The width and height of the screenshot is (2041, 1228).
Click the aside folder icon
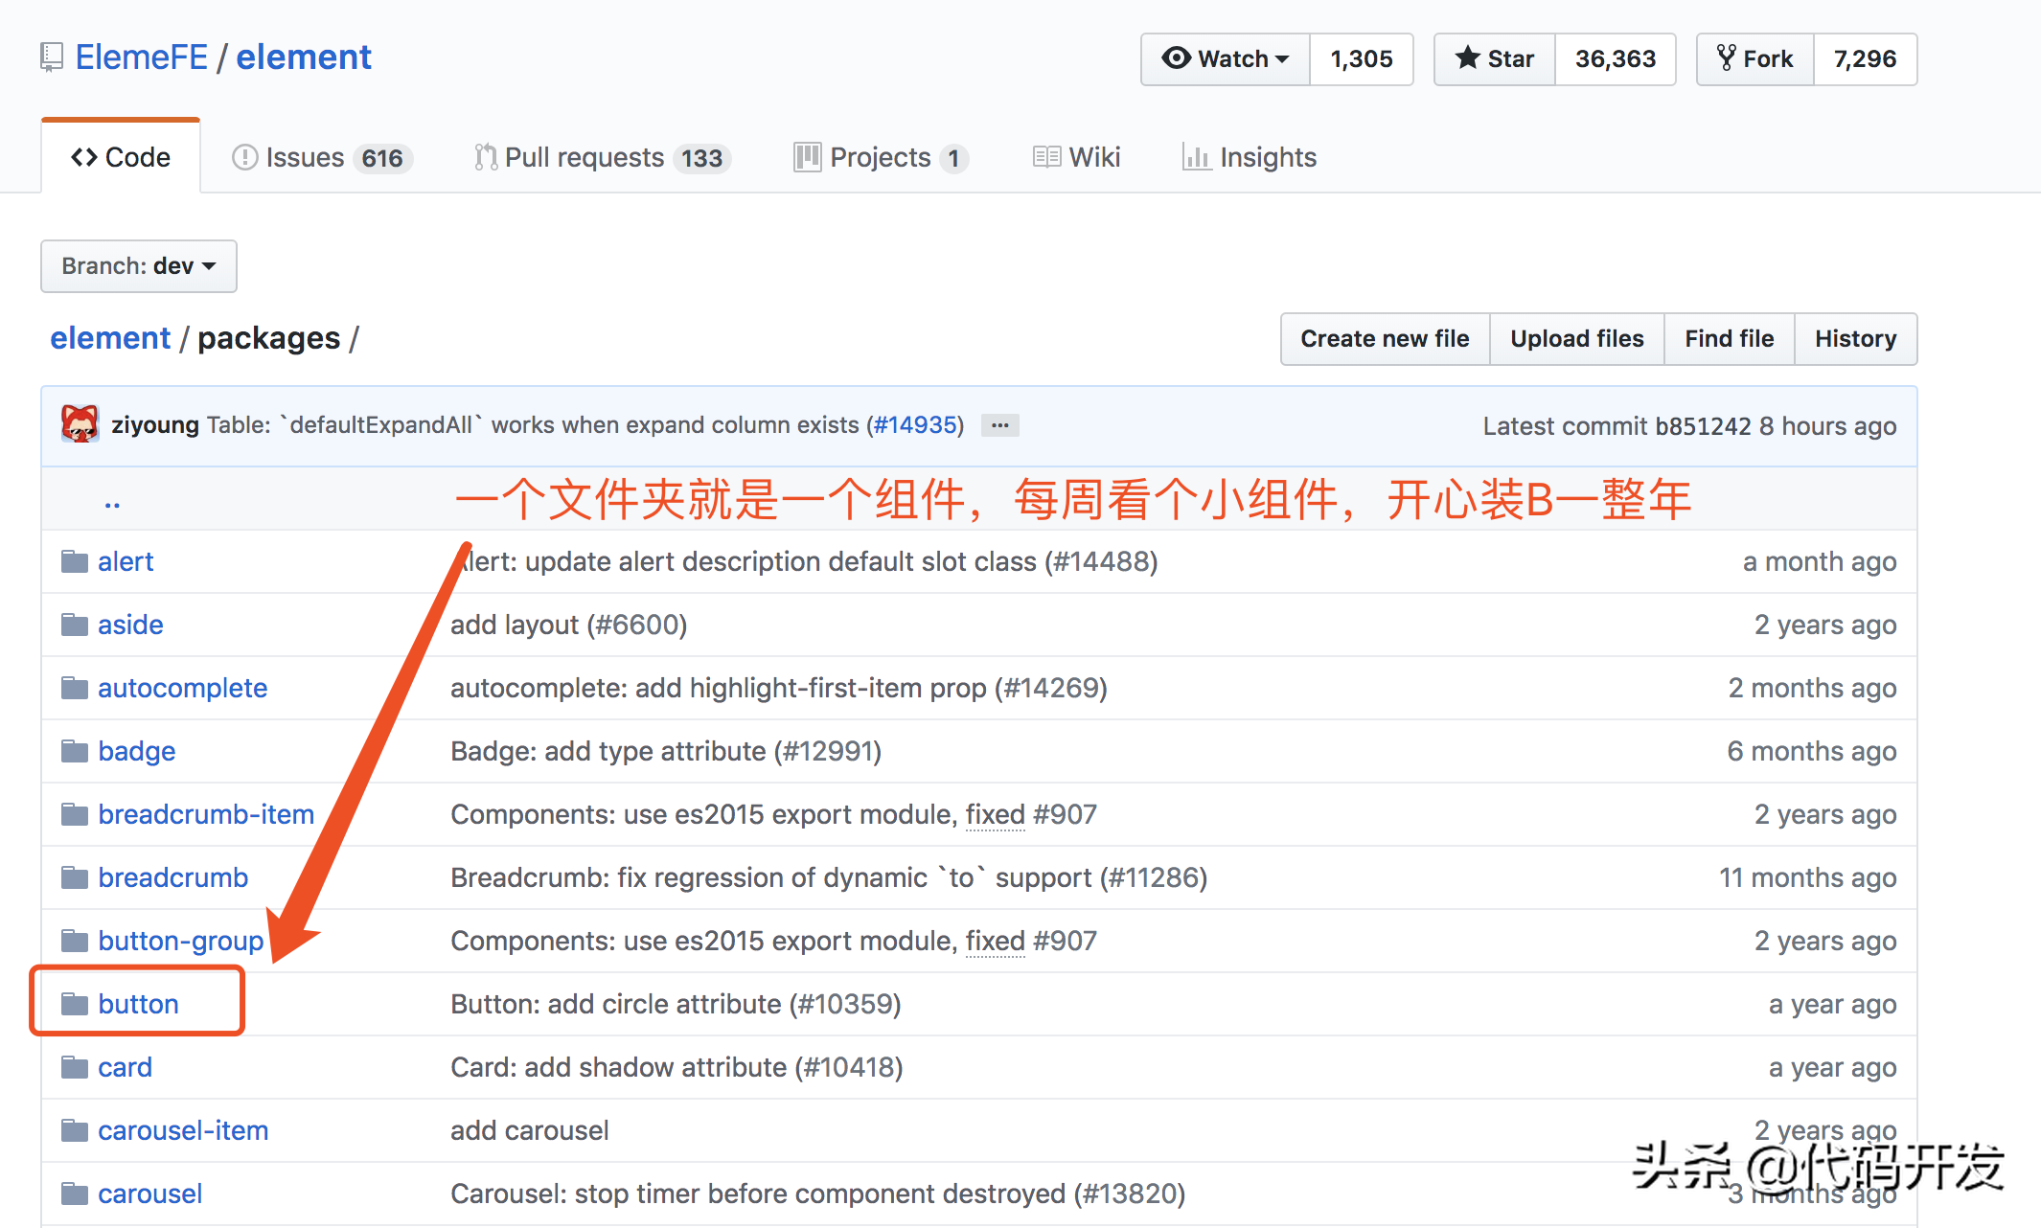point(75,625)
